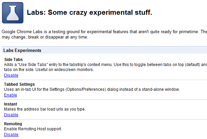Click "Enable Remoting Host support." description
The image size is (207, 139).
33,129
